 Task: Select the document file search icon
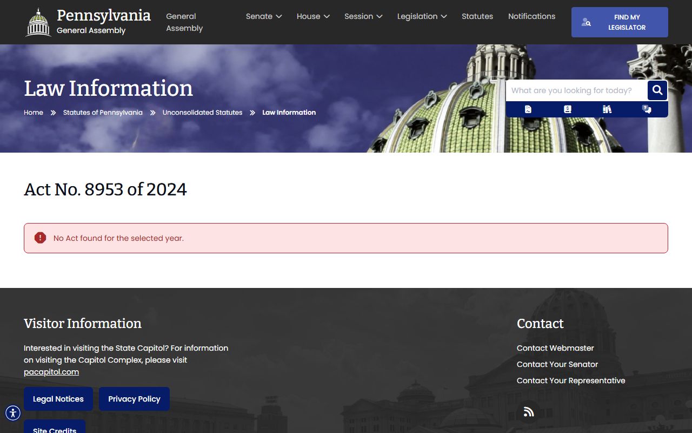[x=528, y=109]
